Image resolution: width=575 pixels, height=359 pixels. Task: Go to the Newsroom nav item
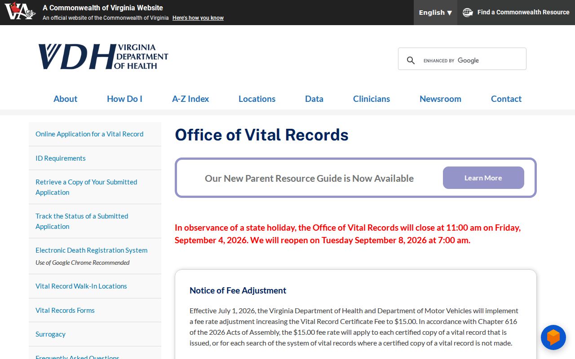[440, 99]
